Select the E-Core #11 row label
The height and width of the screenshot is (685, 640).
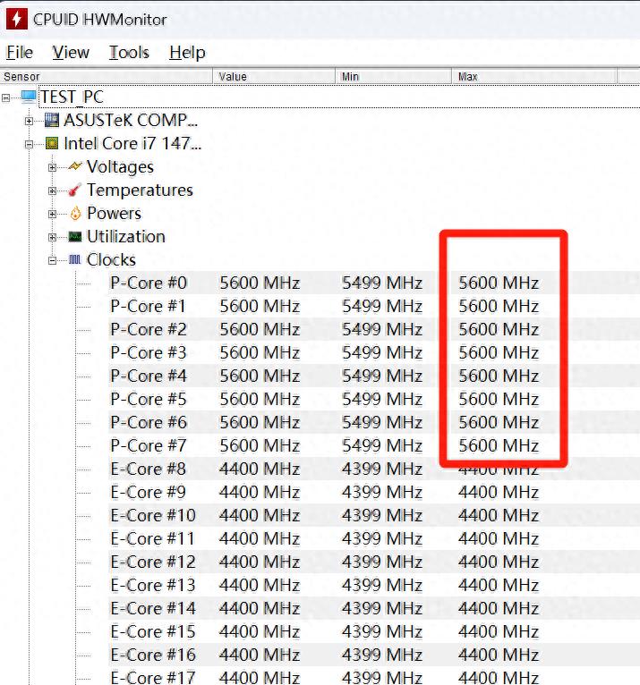point(152,538)
